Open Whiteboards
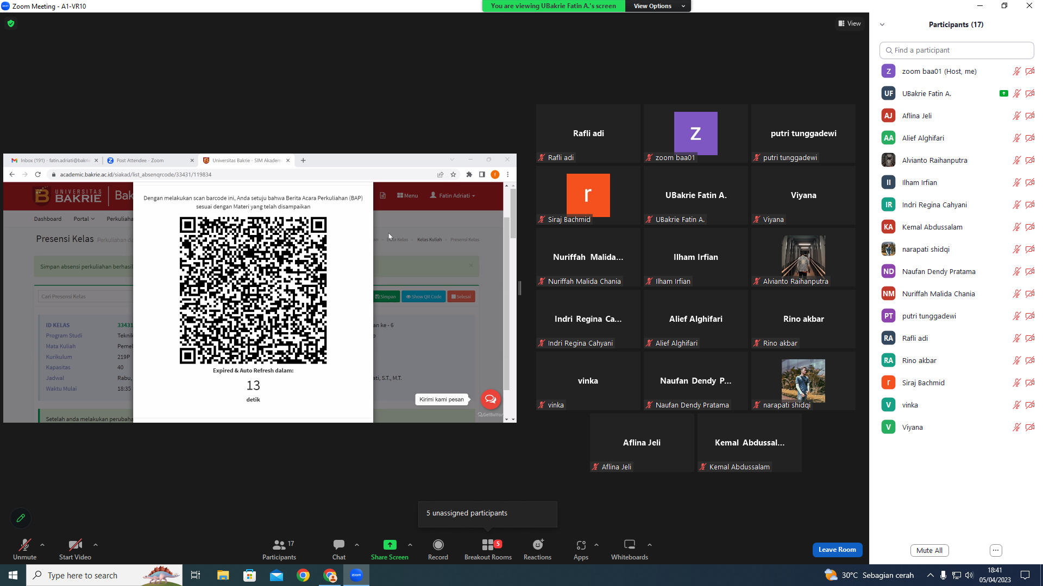 tap(630, 549)
